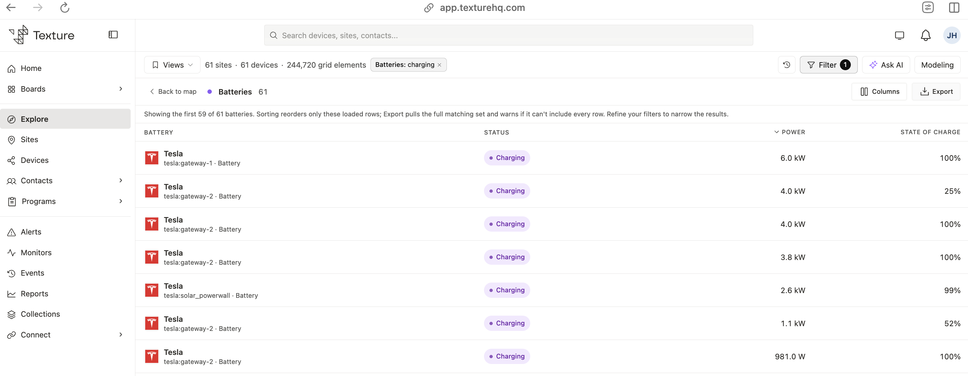Image resolution: width=968 pixels, height=376 pixels.
Task: Click Tesla icon in the 981.0 W row
Action: coord(152,356)
